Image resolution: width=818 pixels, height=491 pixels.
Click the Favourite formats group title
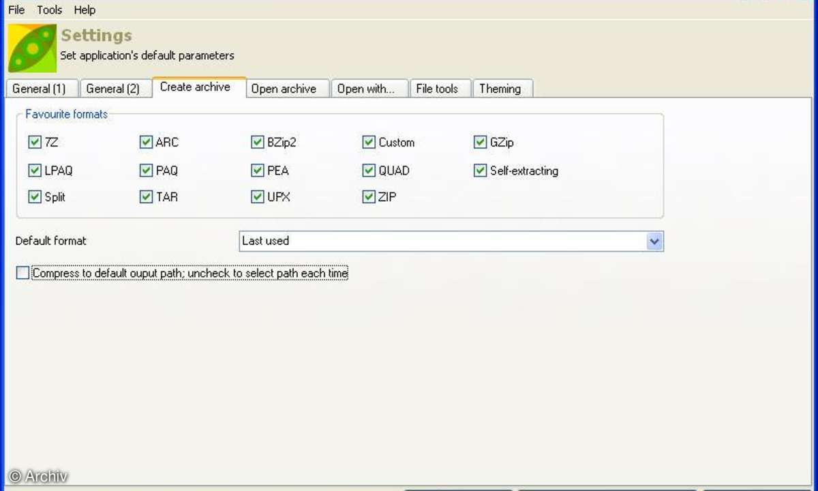(x=67, y=114)
